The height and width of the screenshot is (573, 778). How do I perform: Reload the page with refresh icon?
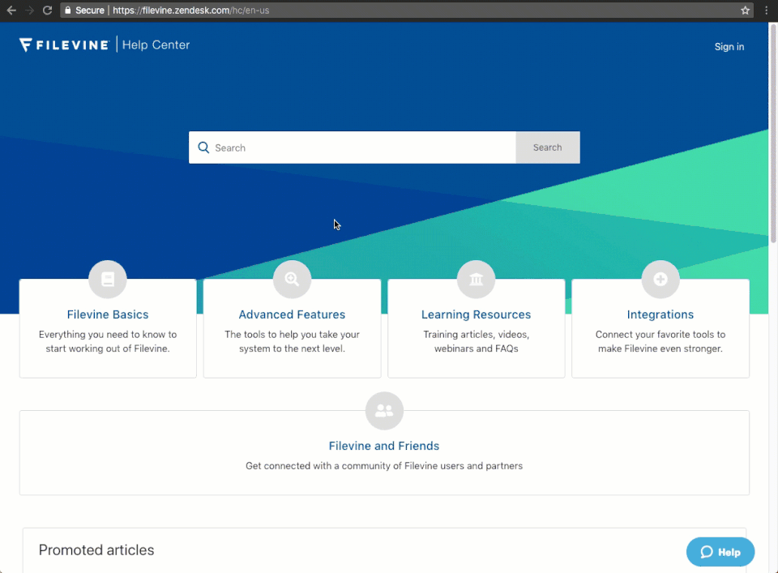point(47,10)
